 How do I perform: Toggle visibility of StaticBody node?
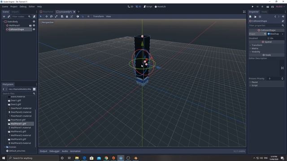tap(34, 21)
